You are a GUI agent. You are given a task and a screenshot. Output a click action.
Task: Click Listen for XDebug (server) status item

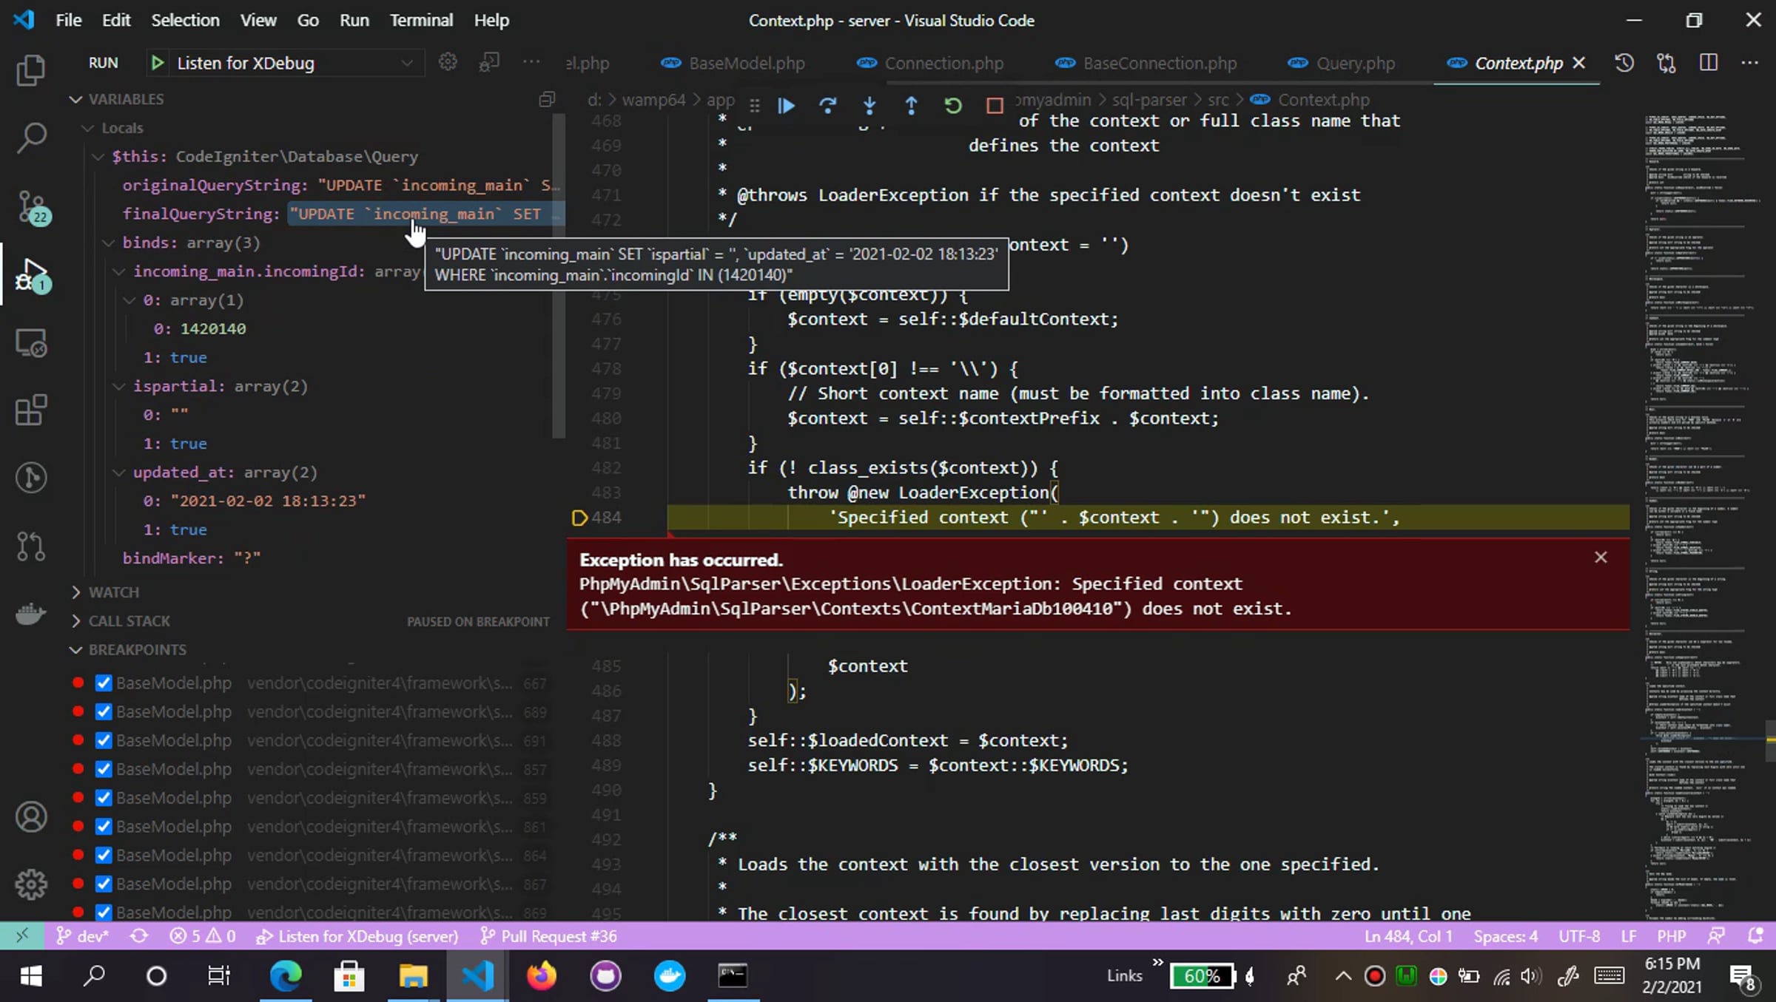coord(357,936)
